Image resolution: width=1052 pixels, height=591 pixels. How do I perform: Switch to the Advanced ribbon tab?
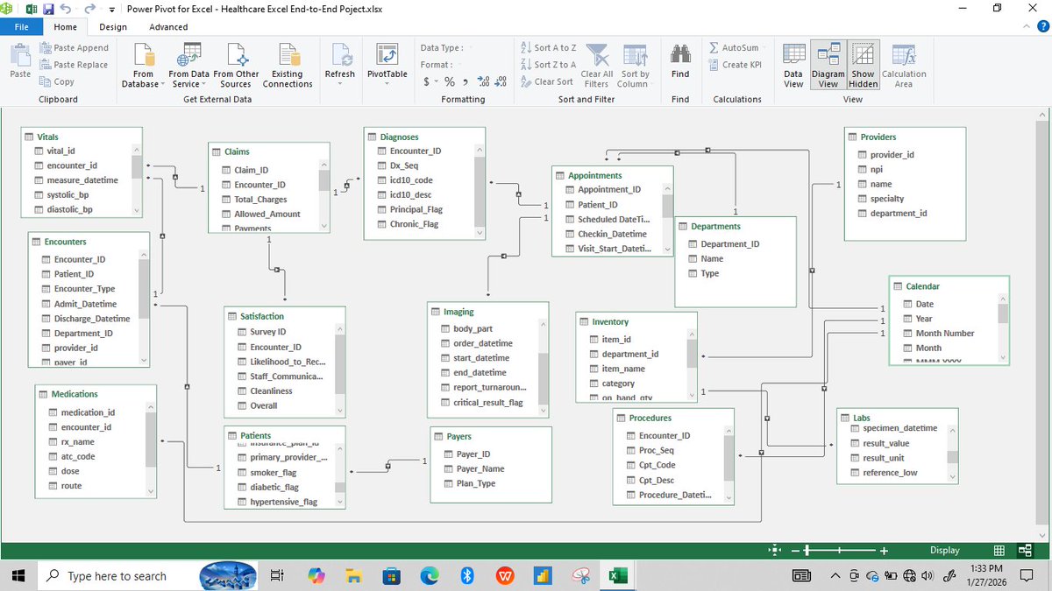tap(168, 27)
